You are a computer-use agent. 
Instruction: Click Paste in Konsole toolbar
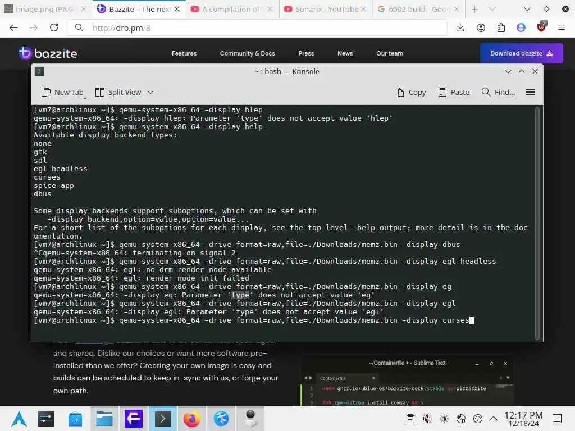(x=454, y=93)
